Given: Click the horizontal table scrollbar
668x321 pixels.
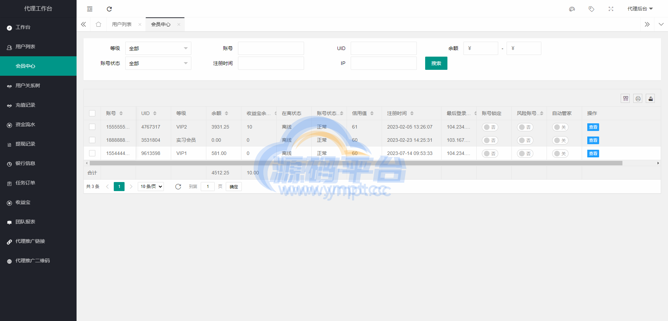Looking at the screenshot, I should click(x=356, y=163).
